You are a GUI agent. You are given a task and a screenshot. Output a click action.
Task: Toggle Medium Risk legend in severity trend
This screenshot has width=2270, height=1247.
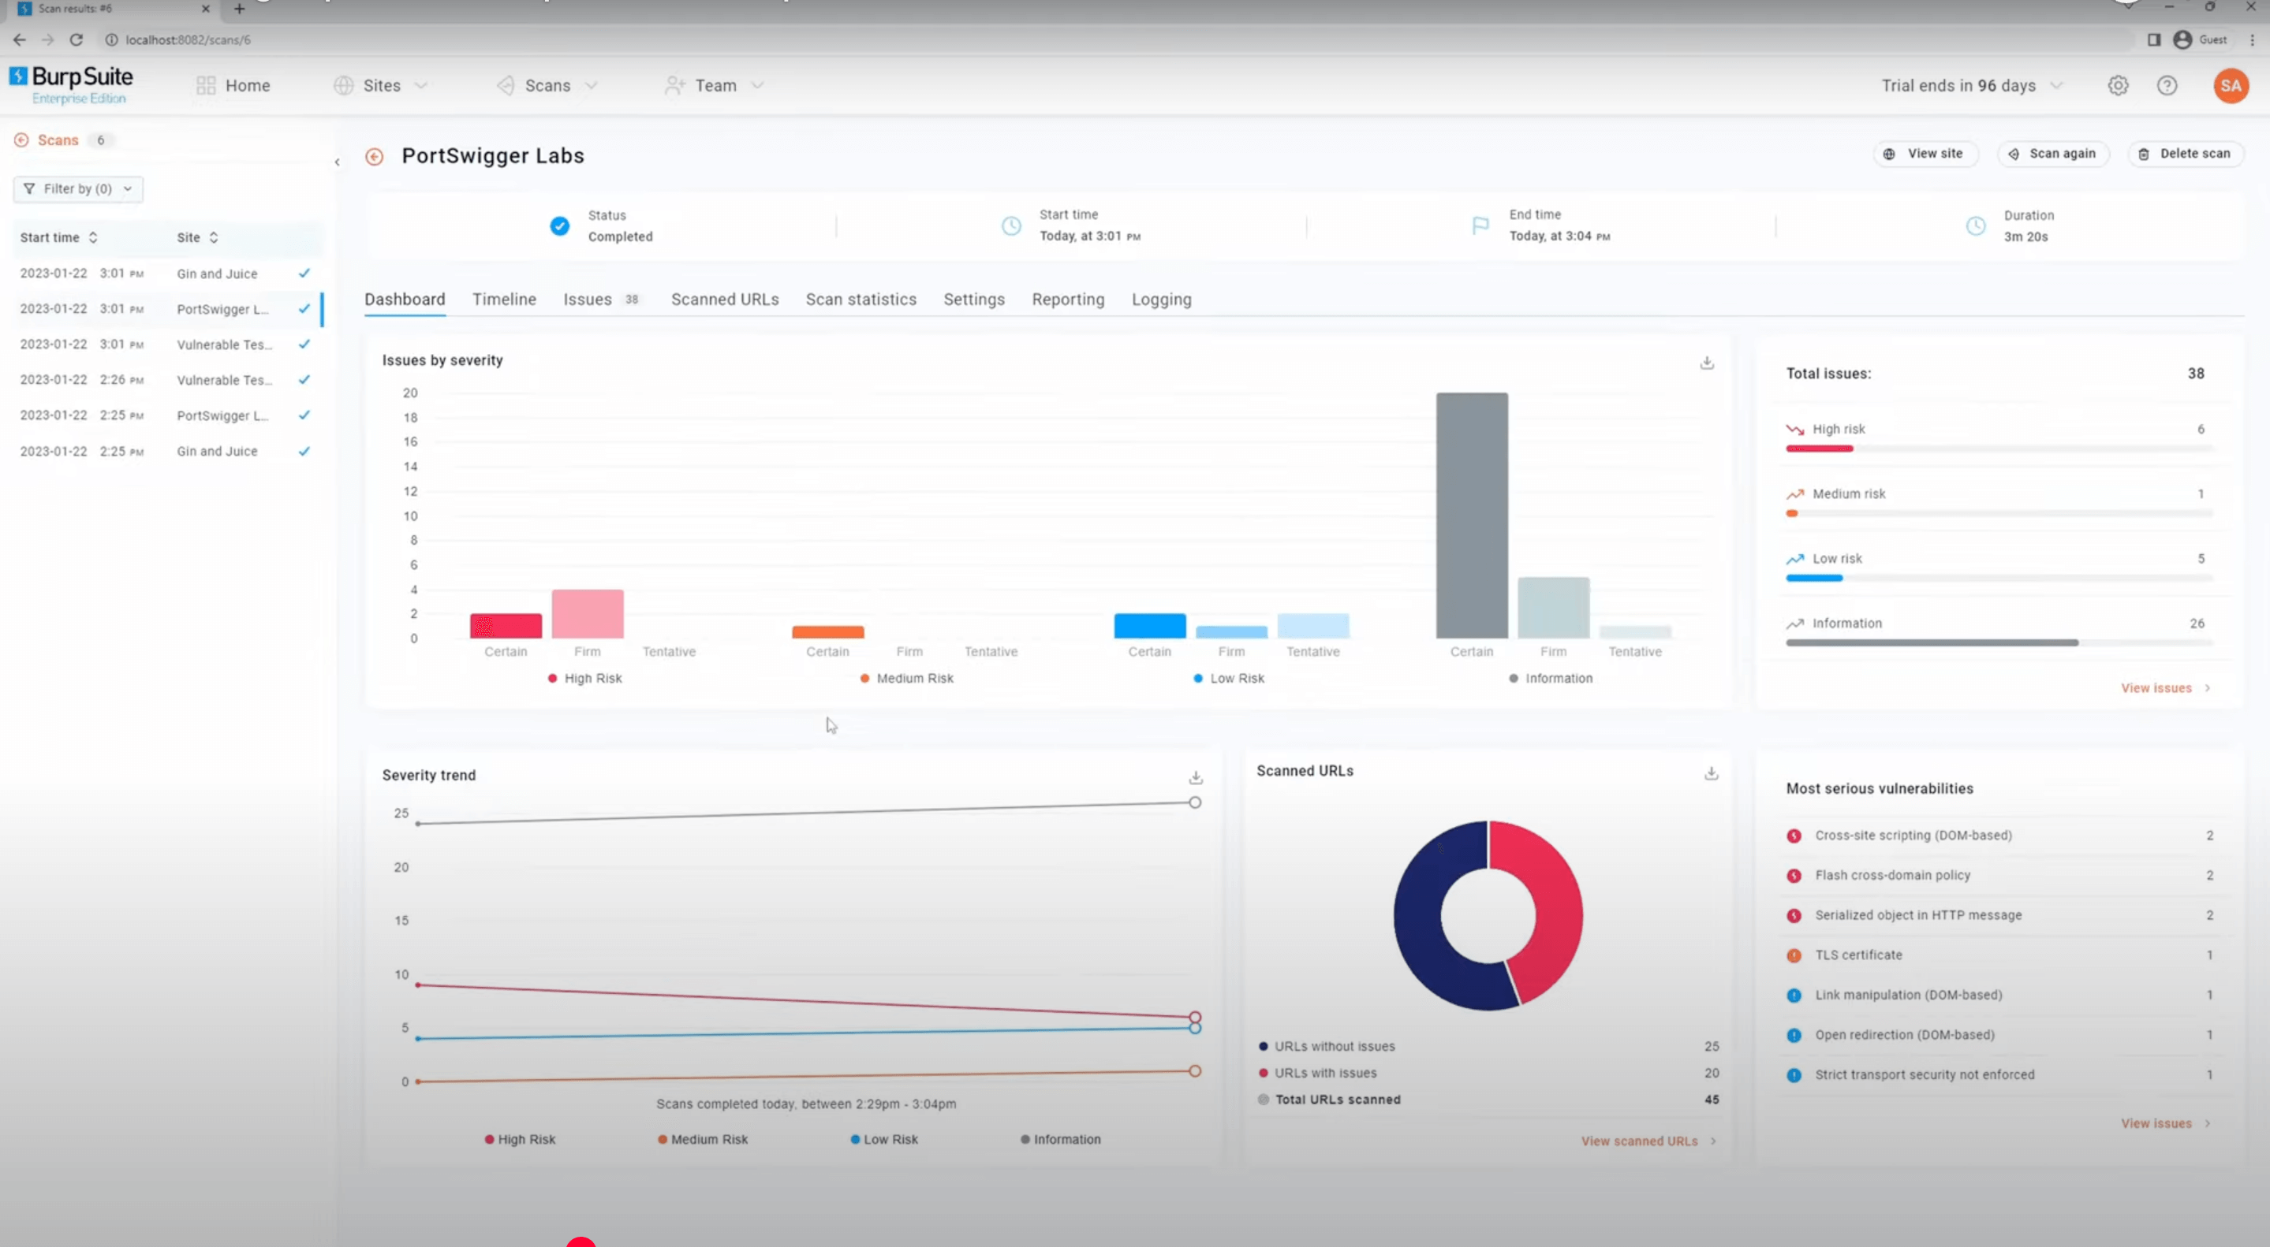(x=702, y=1140)
